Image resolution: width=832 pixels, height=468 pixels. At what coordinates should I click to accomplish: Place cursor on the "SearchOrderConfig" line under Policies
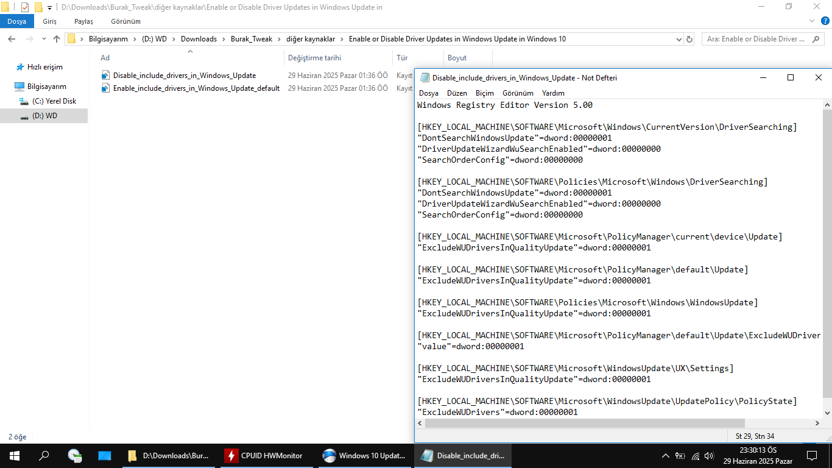coord(500,214)
